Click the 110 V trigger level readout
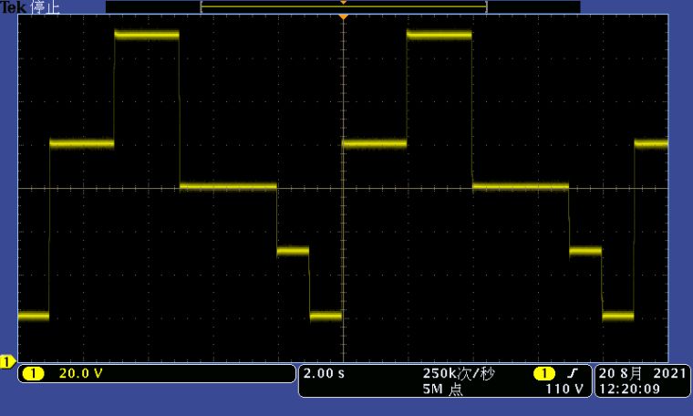This screenshot has height=416, width=693. click(564, 390)
